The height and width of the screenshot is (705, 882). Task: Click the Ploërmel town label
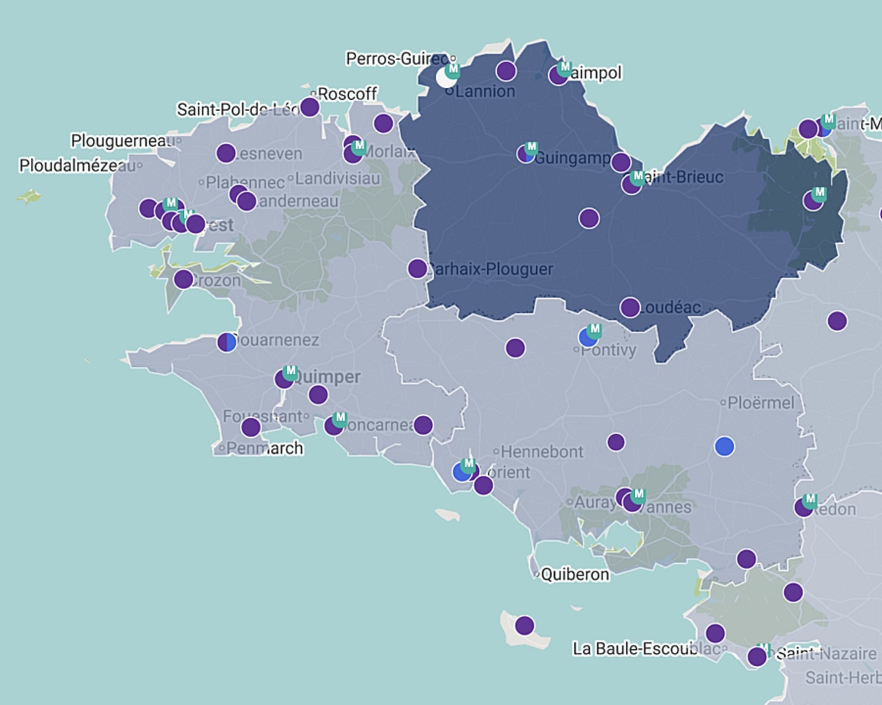click(x=761, y=403)
